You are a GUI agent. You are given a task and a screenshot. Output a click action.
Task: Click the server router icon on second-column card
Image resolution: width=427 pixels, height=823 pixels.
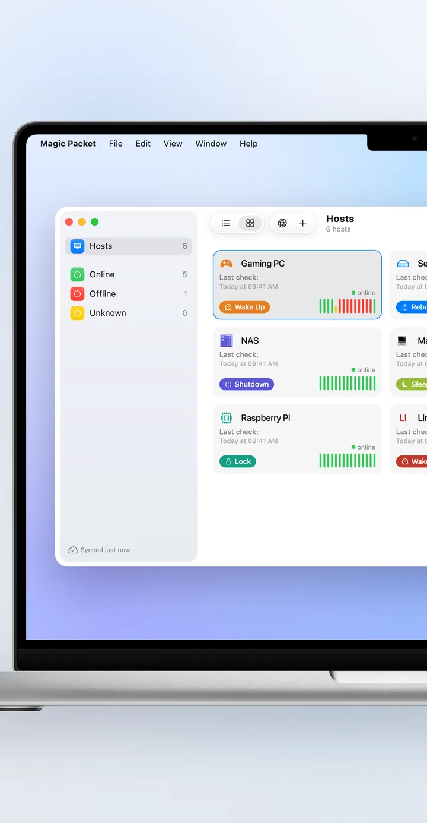(x=403, y=264)
